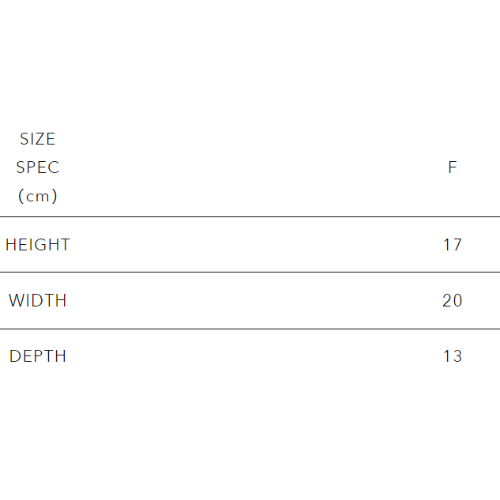Select the depth value 13
The width and height of the screenshot is (500, 500).
tap(453, 356)
